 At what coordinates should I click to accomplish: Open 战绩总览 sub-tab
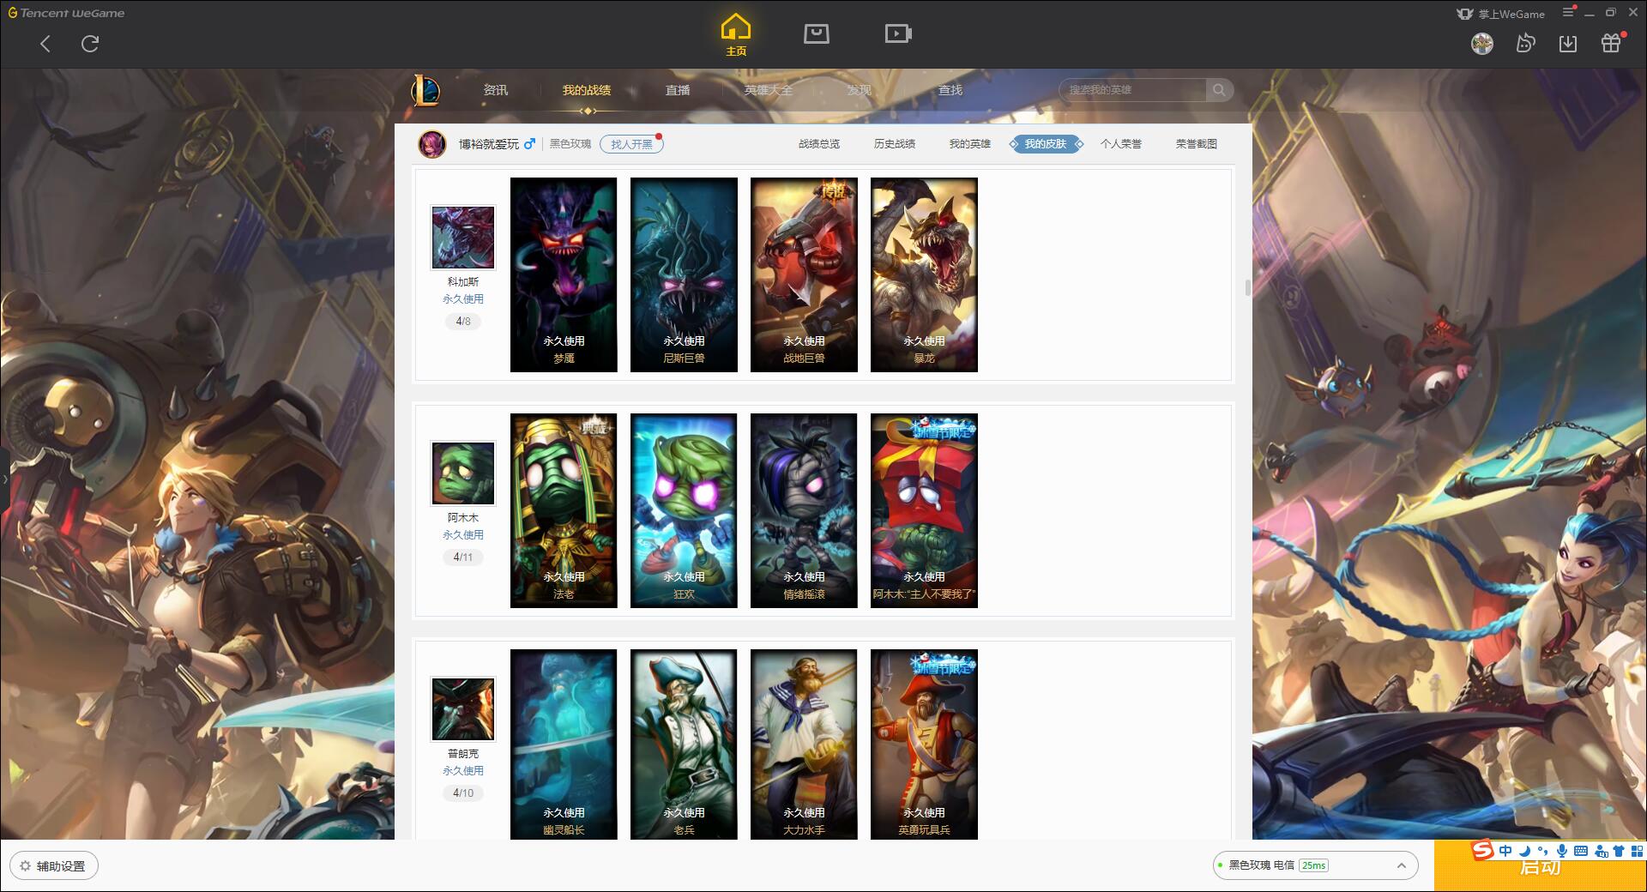[x=819, y=144]
